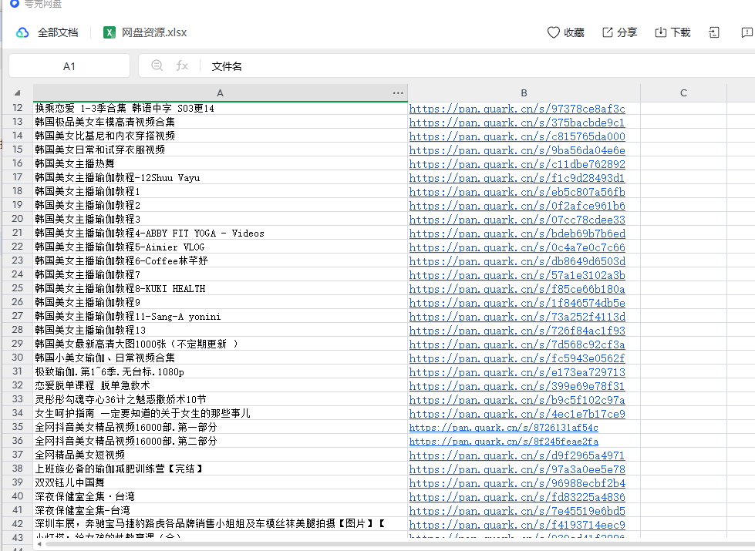Click the download (下载) icon
This screenshot has width=755, height=551.
661,32
